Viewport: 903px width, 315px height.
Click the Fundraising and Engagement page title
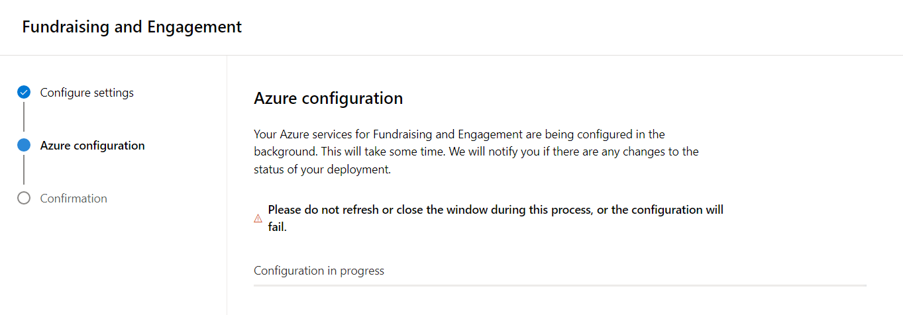132,27
